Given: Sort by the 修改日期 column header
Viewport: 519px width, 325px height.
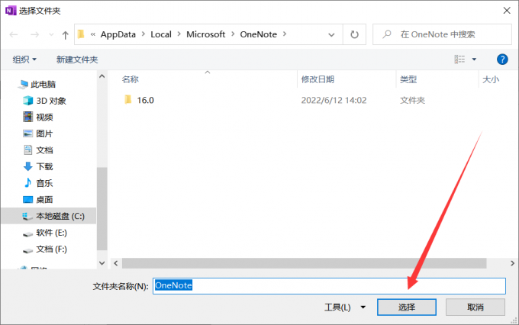Looking at the screenshot, I should pyautogui.click(x=318, y=79).
